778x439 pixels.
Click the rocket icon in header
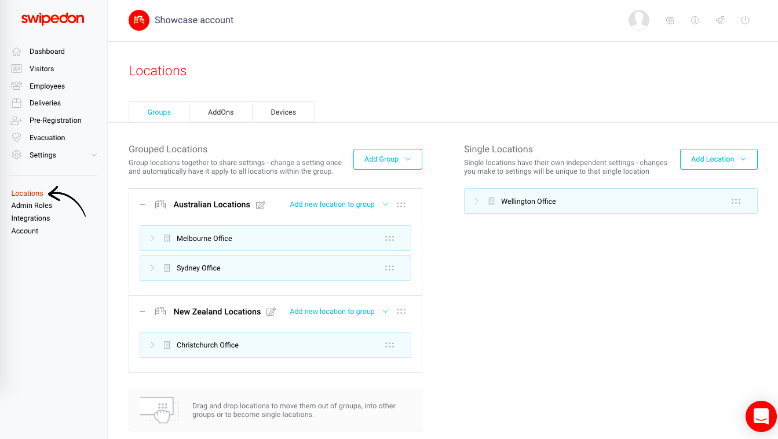(x=720, y=20)
